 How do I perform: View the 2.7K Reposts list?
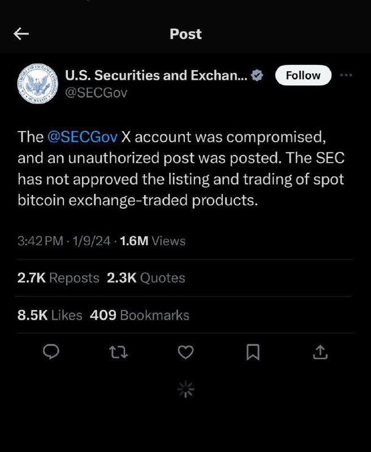58,278
